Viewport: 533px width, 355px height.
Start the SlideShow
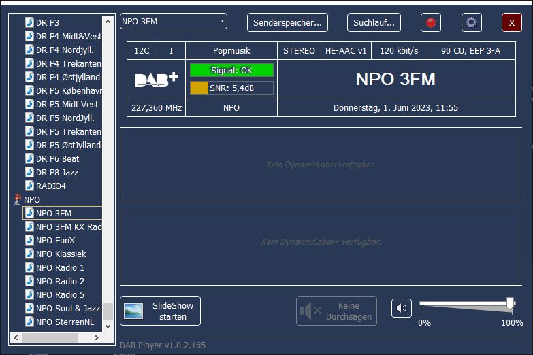coord(160,311)
